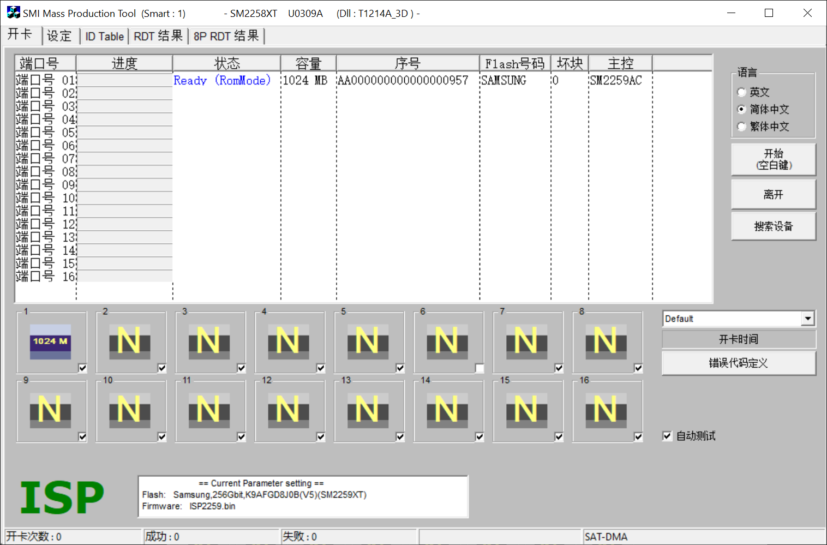
Task: Switch to the 设定 settings tab
Action: (59, 36)
